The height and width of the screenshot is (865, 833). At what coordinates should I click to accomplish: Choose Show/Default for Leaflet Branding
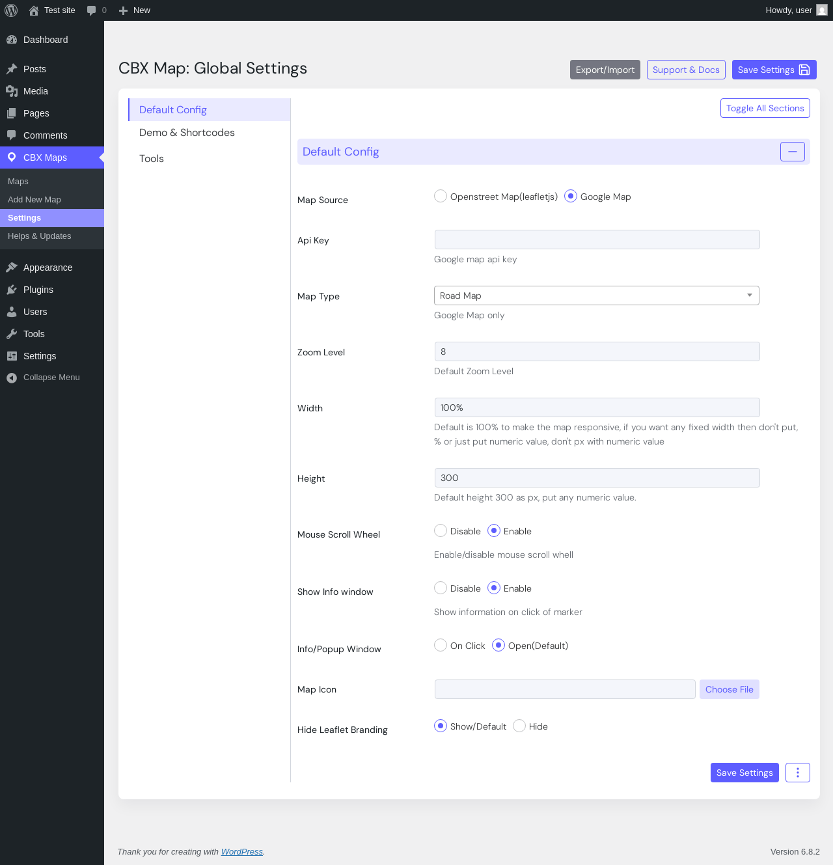(x=441, y=726)
